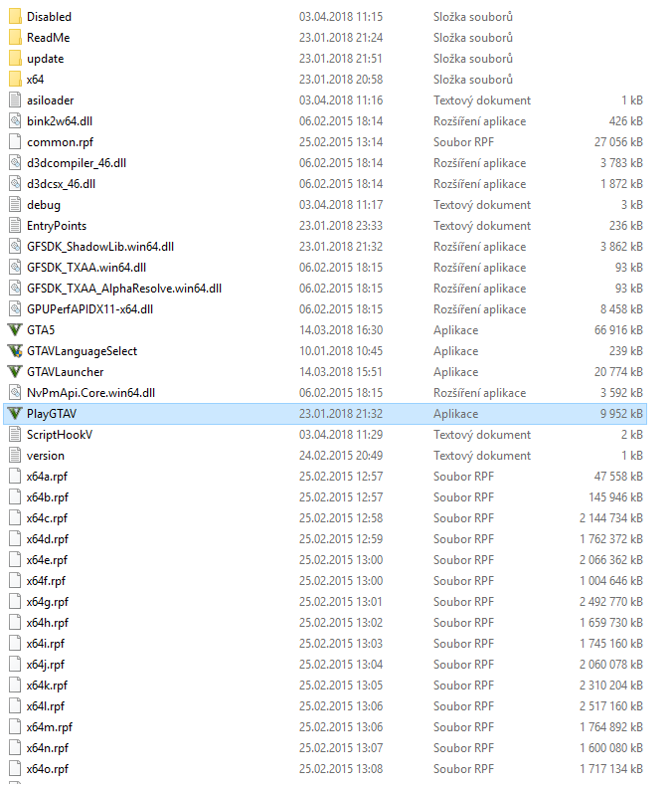Click the PlayGTAV application icon
672x787 pixels.
(15, 414)
